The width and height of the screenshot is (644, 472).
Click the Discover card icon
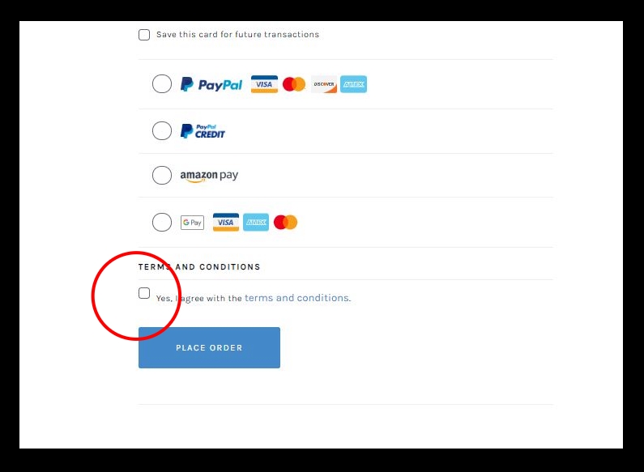(x=324, y=84)
